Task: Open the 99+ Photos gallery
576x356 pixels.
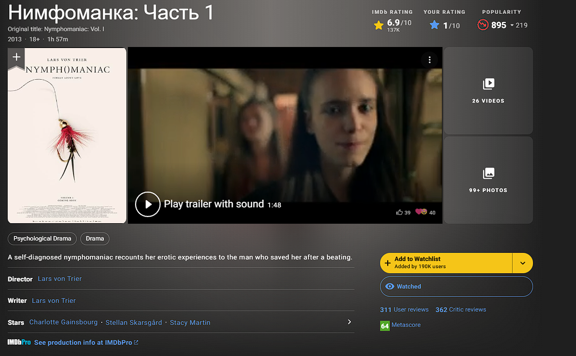Action: coord(488,180)
